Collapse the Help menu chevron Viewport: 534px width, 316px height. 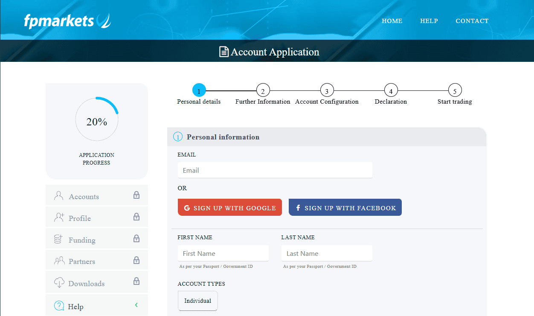tap(136, 305)
